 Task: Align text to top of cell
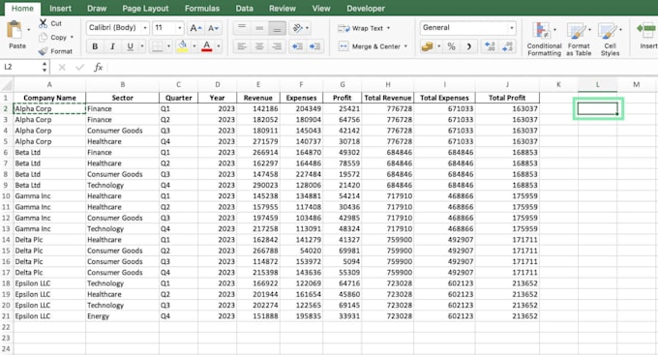(x=242, y=28)
